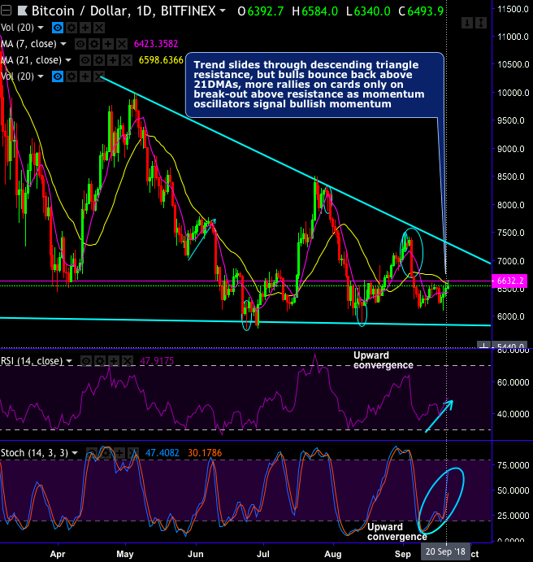Click the blue Stoch value 47.4082
Screen dimensions: 533x562
[x=162, y=453]
